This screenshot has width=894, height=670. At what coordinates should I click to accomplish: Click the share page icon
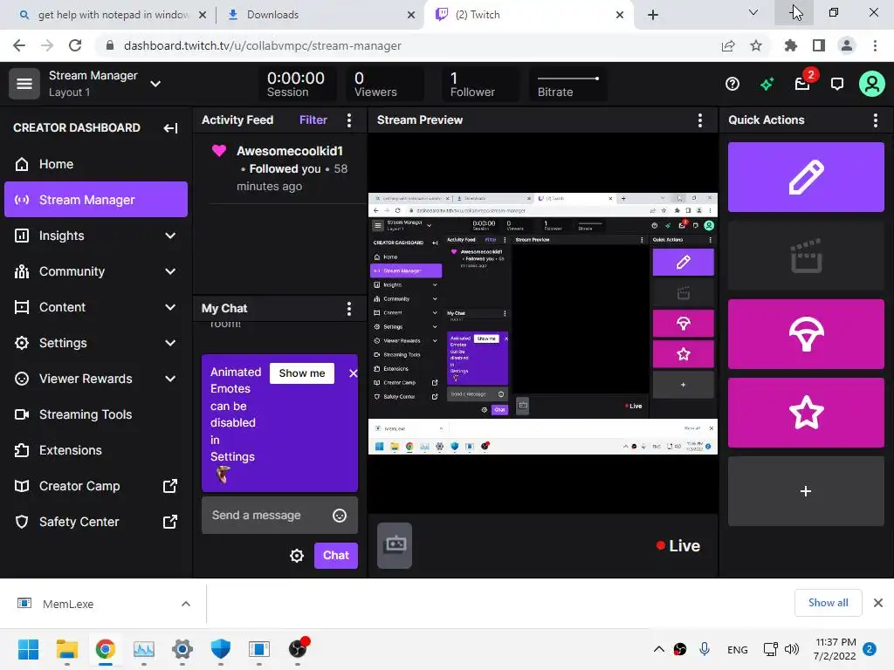(727, 45)
